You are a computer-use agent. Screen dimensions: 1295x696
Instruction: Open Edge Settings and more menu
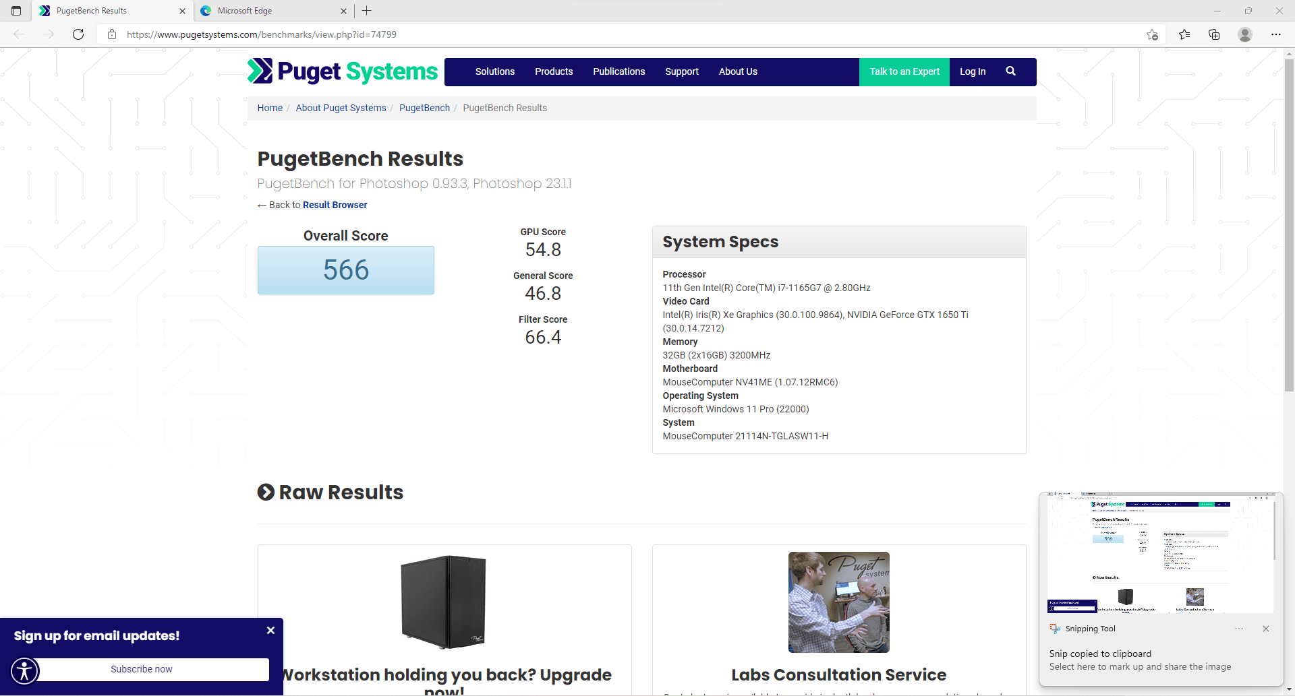click(x=1276, y=34)
